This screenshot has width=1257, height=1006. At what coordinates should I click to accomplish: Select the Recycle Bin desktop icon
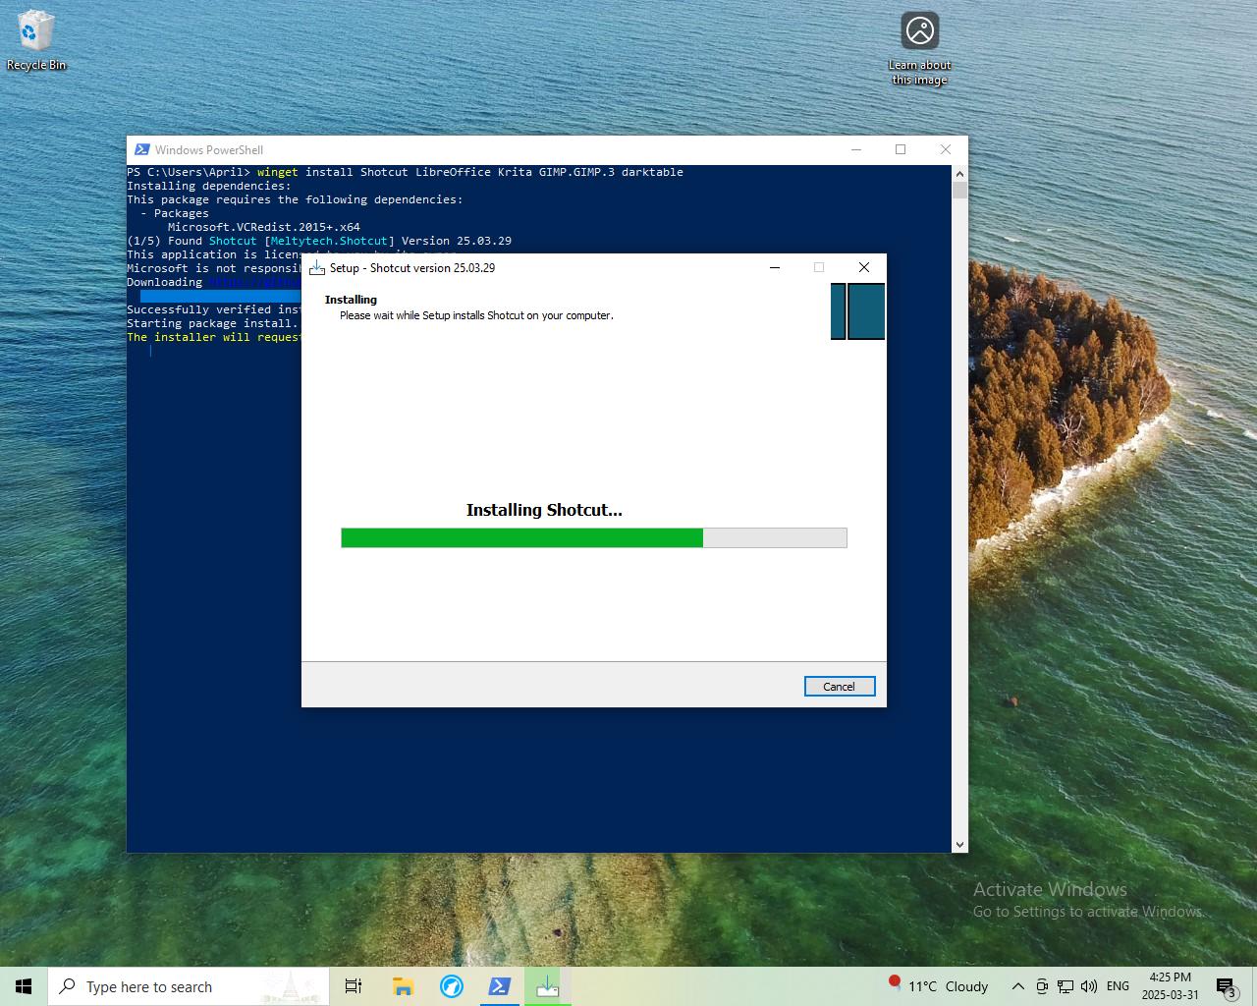(36, 41)
